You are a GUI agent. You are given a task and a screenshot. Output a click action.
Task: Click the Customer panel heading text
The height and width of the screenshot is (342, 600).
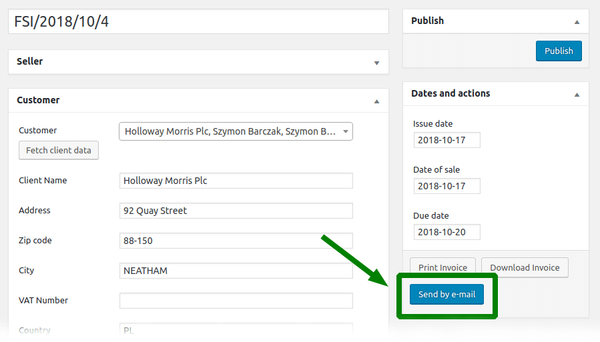(x=38, y=100)
